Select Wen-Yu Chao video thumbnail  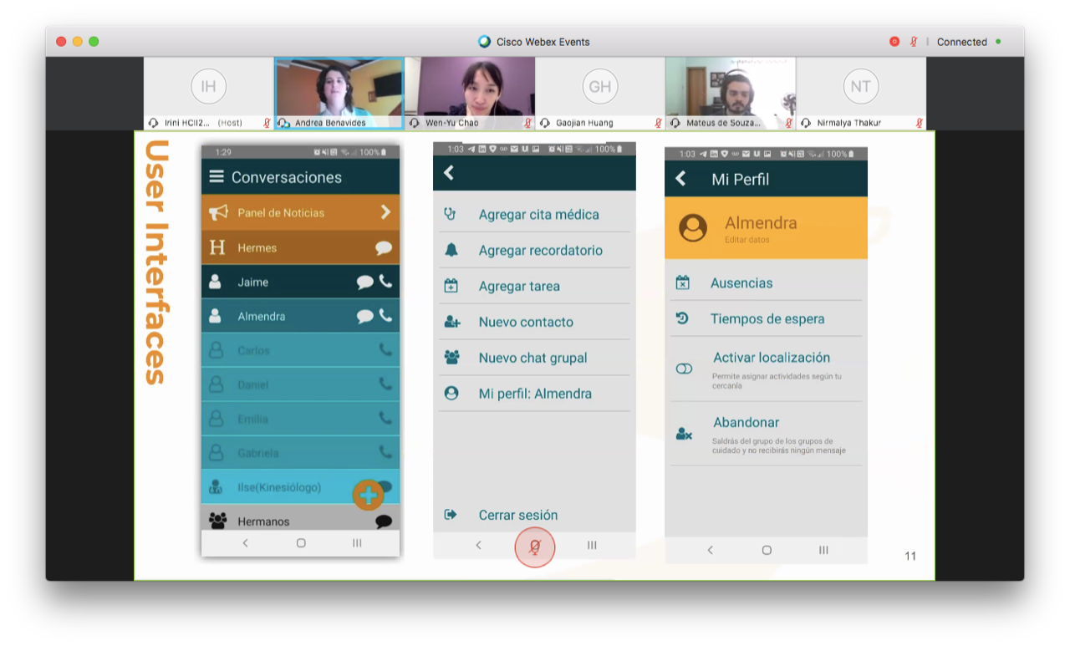(469, 87)
